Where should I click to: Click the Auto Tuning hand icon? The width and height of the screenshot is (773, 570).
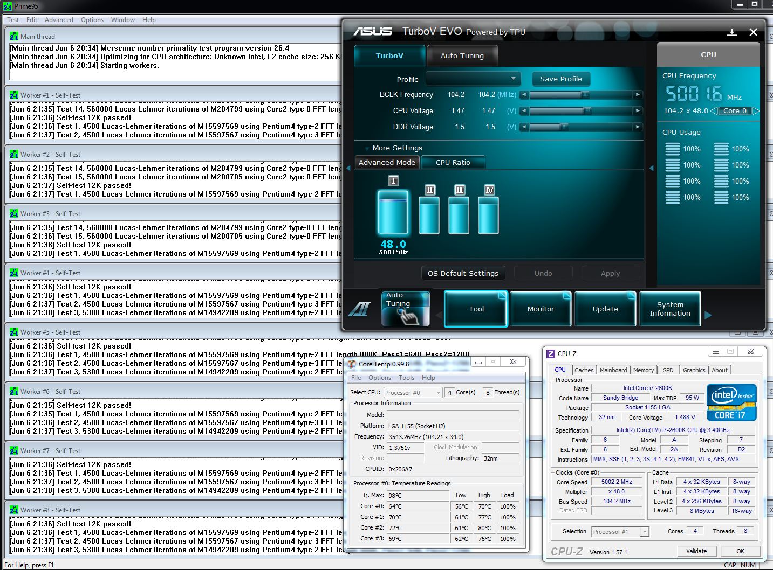pyautogui.click(x=406, y=309)
